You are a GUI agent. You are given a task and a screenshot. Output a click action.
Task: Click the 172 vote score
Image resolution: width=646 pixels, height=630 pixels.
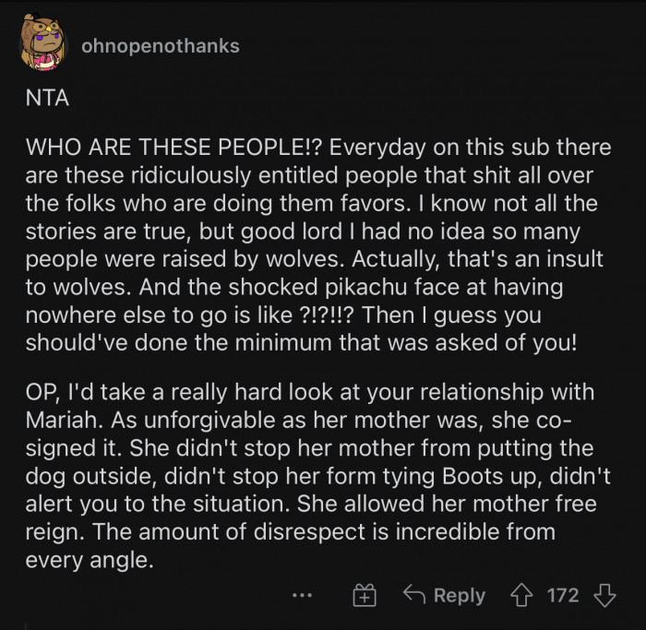point(563,596)
